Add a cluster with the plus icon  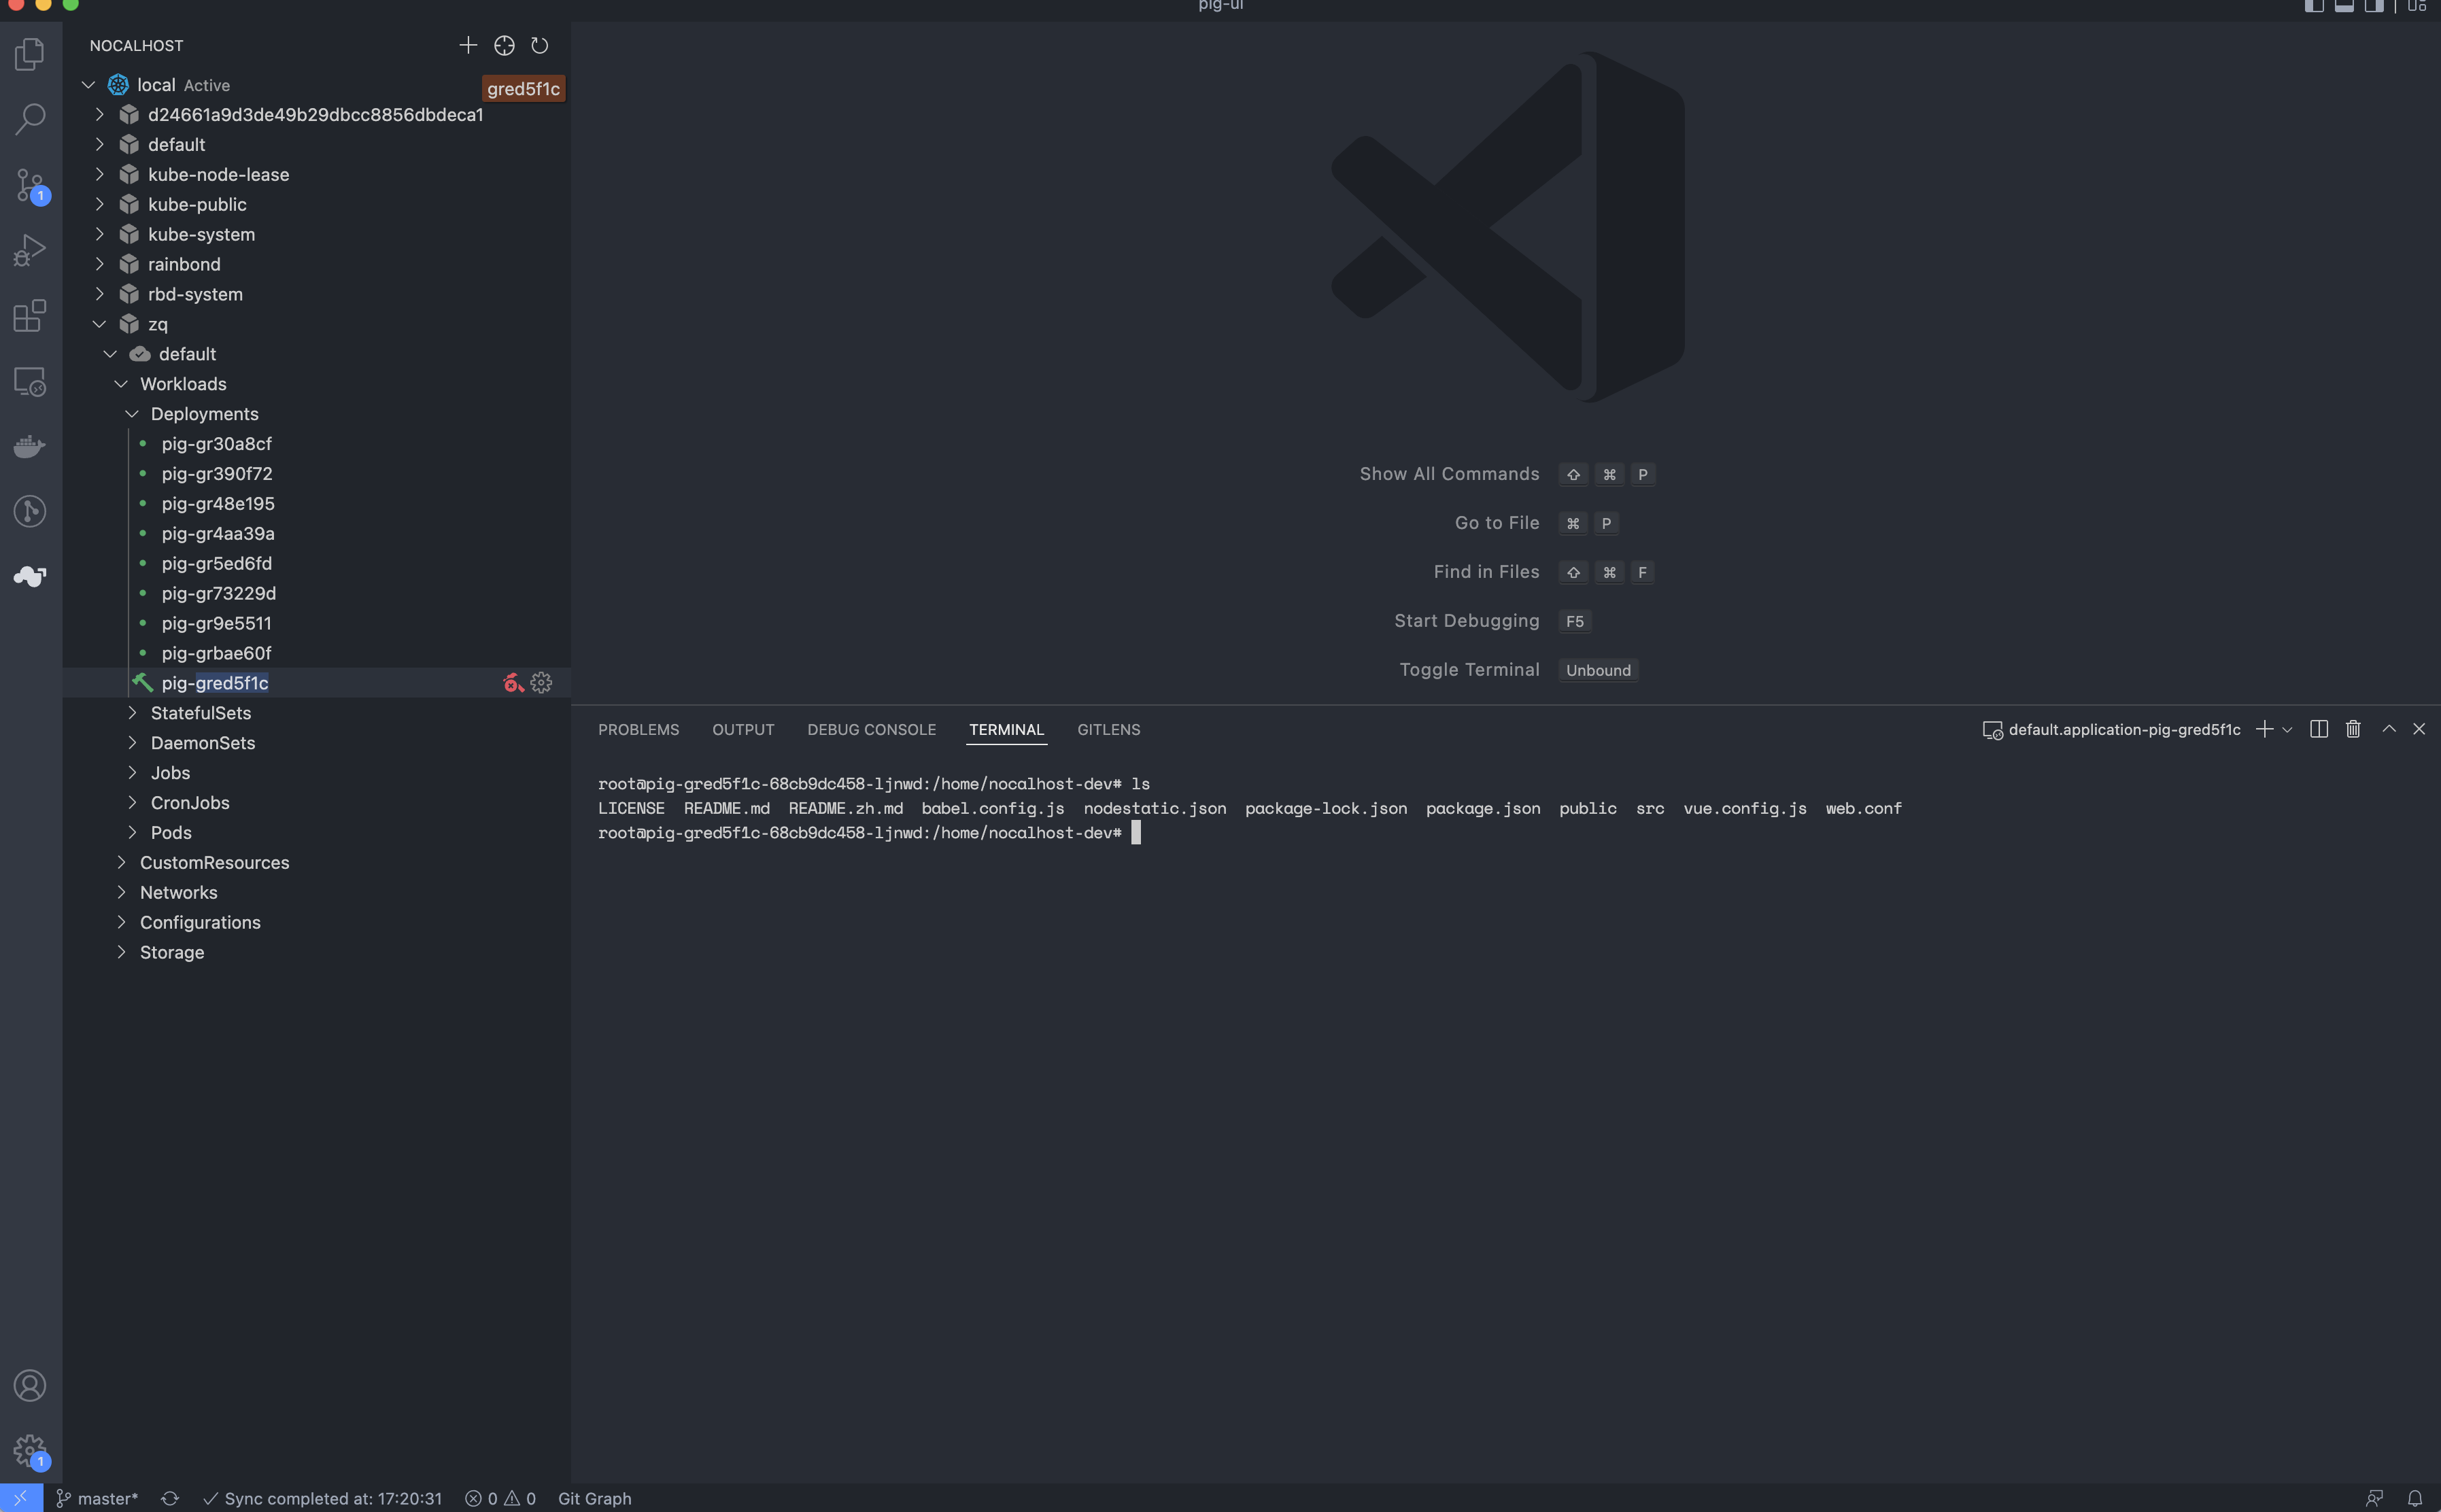(468, 45)
